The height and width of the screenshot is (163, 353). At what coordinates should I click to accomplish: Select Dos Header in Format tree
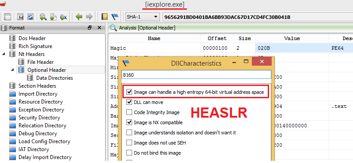point(32,38)
